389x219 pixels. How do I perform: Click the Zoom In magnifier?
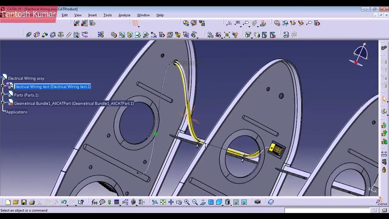coord(187,202)
